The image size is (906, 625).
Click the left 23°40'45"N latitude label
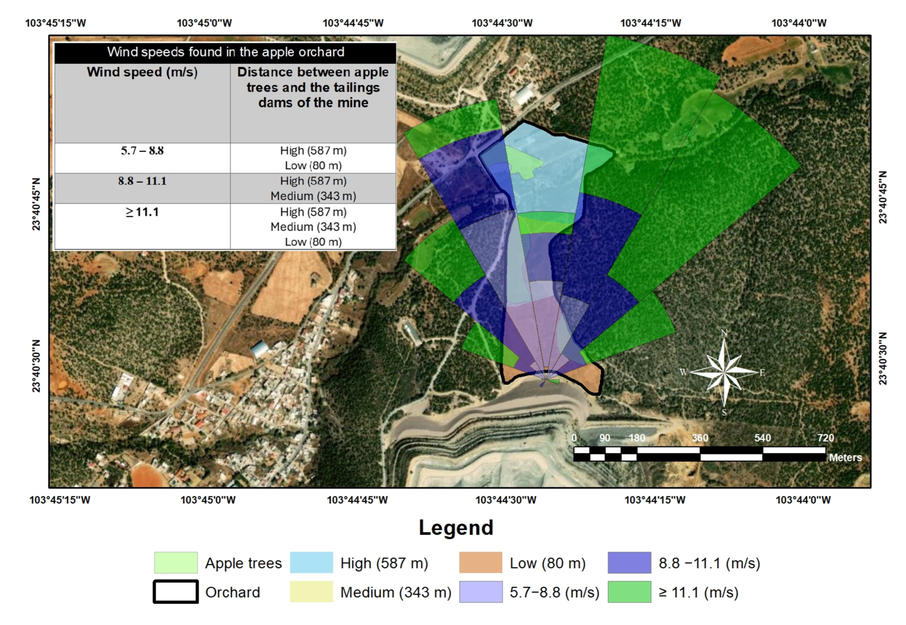tap(36, 204)
